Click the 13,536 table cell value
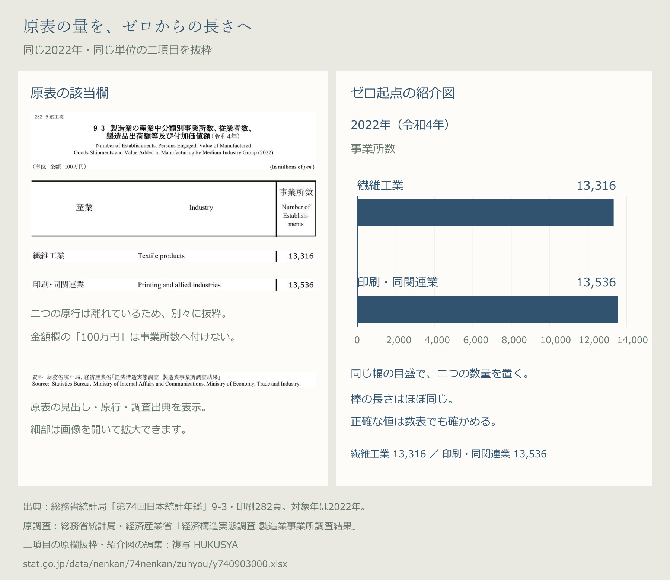The height and width of the screenshot is (580, 670). 301,285
